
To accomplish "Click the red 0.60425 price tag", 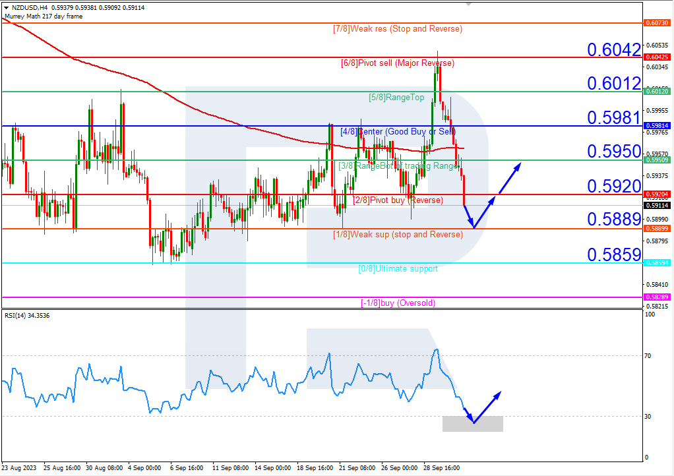I will pos(656,57).
